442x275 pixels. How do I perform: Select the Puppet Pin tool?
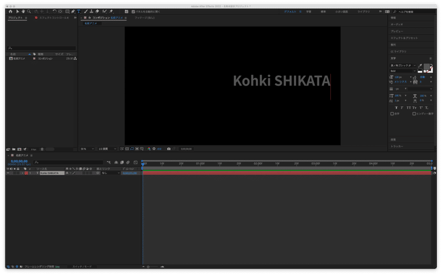tap(111, 12)
